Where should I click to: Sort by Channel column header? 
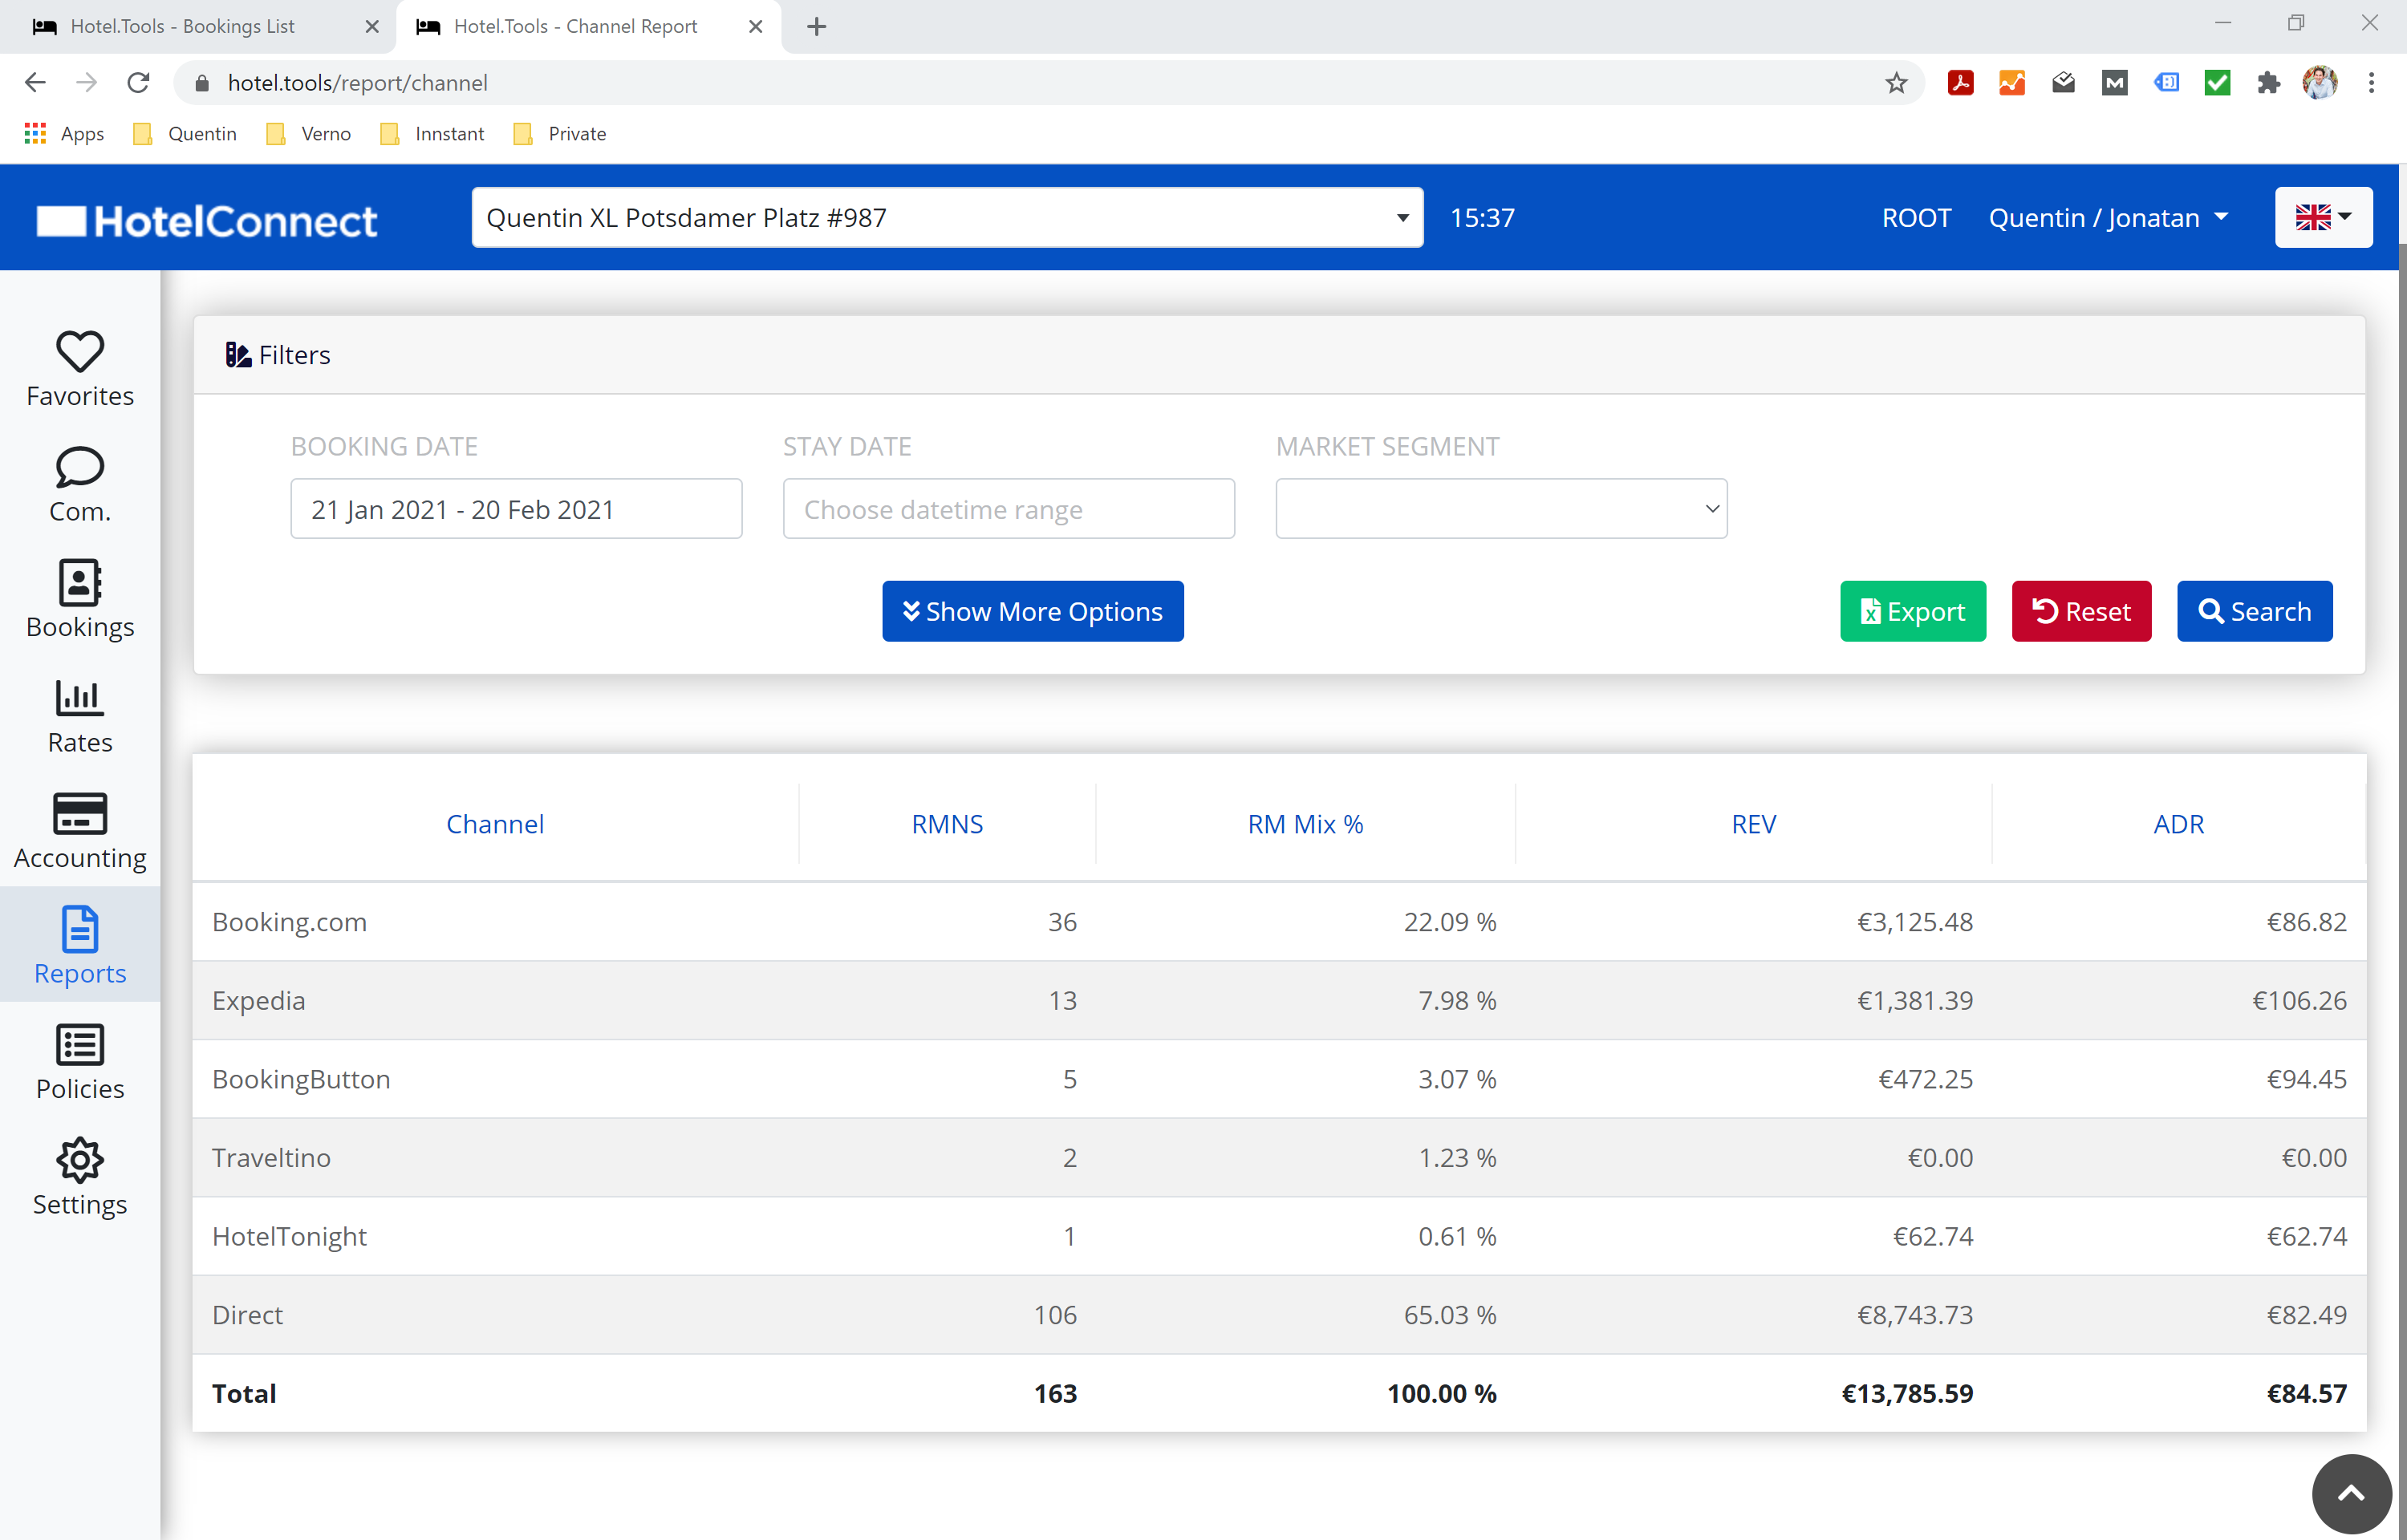pos(495,824)
